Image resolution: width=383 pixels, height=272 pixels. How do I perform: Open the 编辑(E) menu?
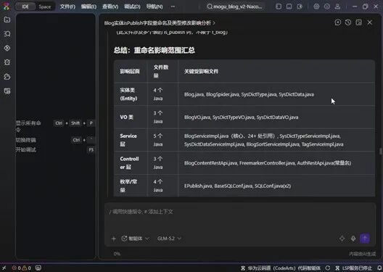(88, 7)
